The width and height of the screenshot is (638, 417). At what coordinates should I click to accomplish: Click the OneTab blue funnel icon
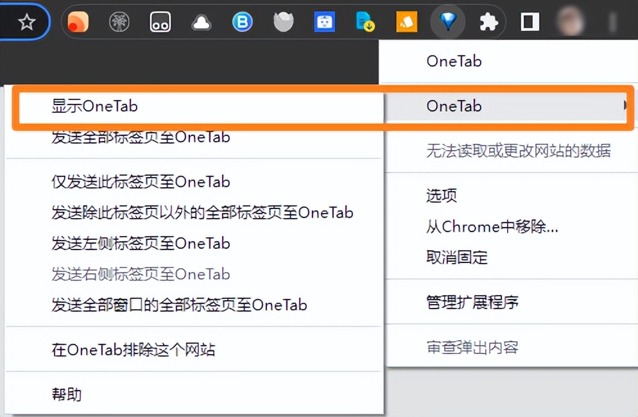coord(448,22)
